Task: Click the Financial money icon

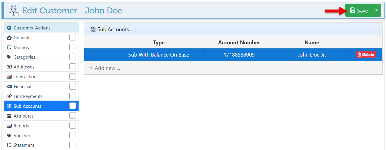Action: [9, 87]
